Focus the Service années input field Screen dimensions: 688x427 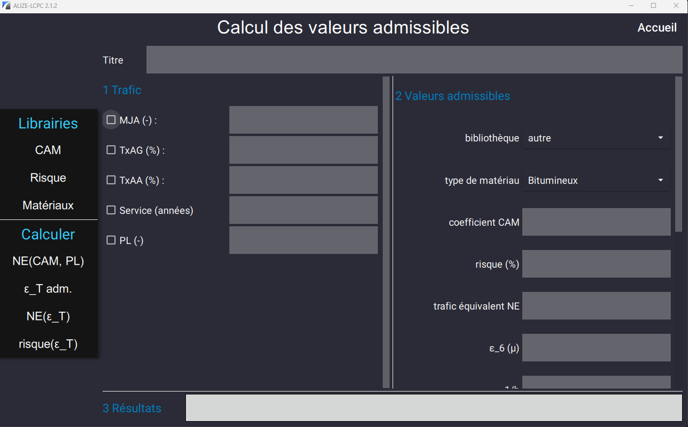click(x=303, y=210)
